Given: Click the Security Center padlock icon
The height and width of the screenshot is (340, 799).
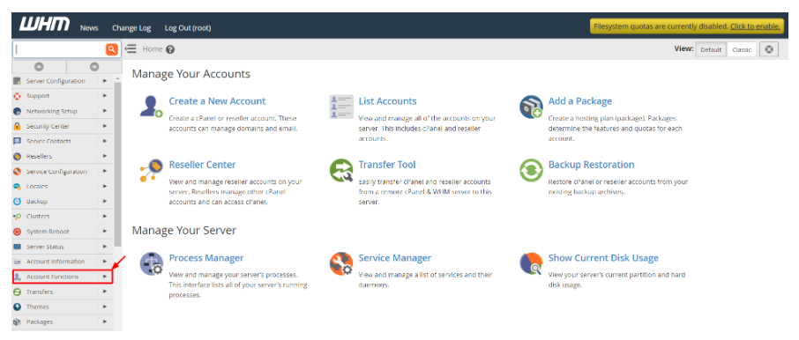Looking at the screenshot, I should [17, 126].
